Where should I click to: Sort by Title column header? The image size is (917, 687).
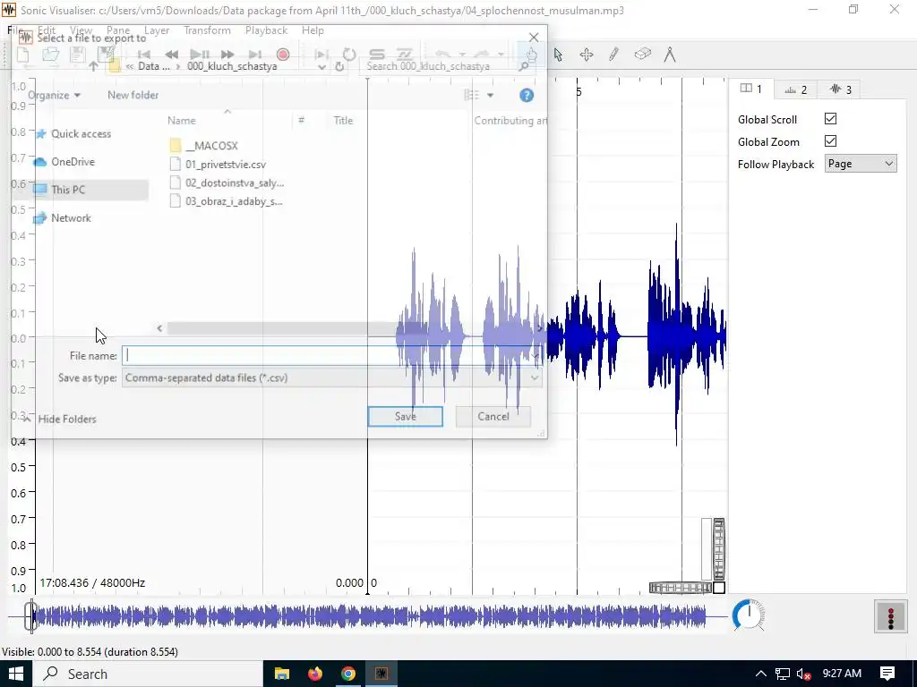coord(343,121)
